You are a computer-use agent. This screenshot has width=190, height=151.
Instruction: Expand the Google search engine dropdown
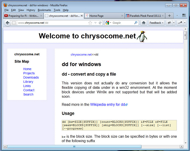pos(108,23)
